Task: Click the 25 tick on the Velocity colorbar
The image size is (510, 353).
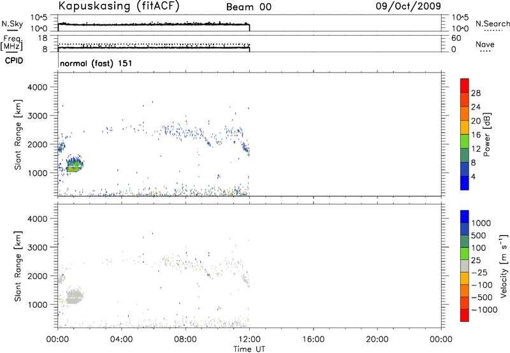Action: coord(476,261)
